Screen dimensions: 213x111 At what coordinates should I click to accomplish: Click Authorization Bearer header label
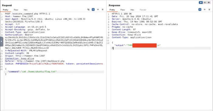click(19, 35)
